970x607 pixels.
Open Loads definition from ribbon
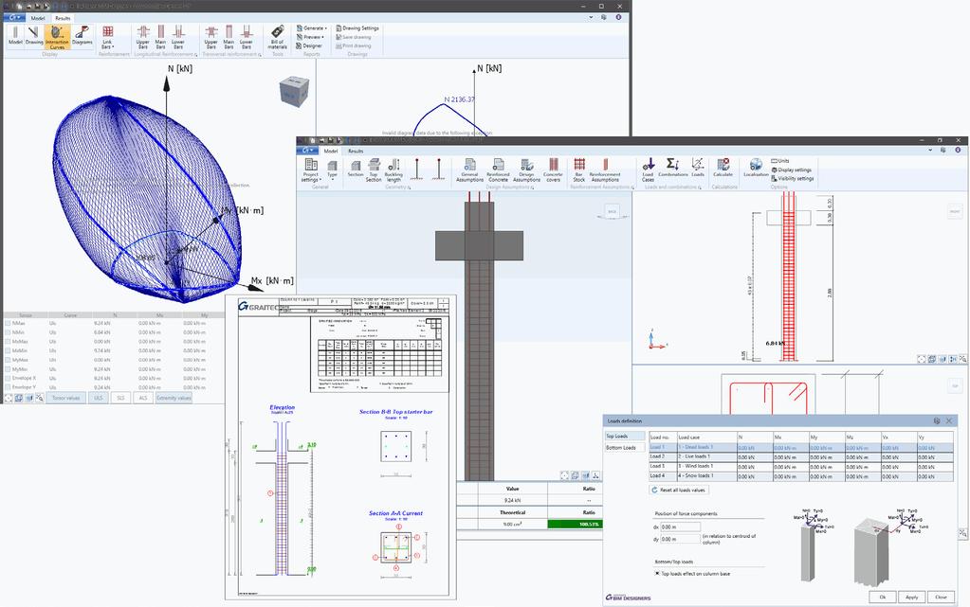click(x=698, y=168)
